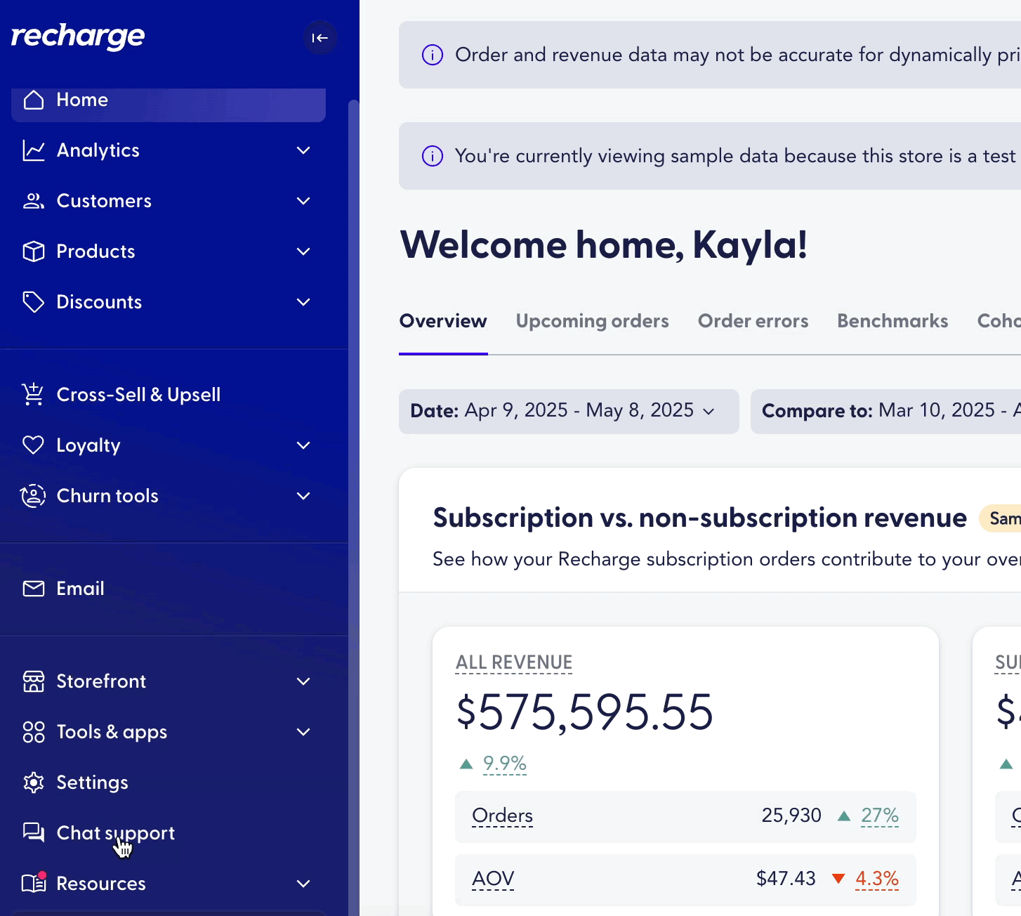Click the Welcome home, Kayla! heading
This screenshot has height=916, width=1021.
pos(604,245)
